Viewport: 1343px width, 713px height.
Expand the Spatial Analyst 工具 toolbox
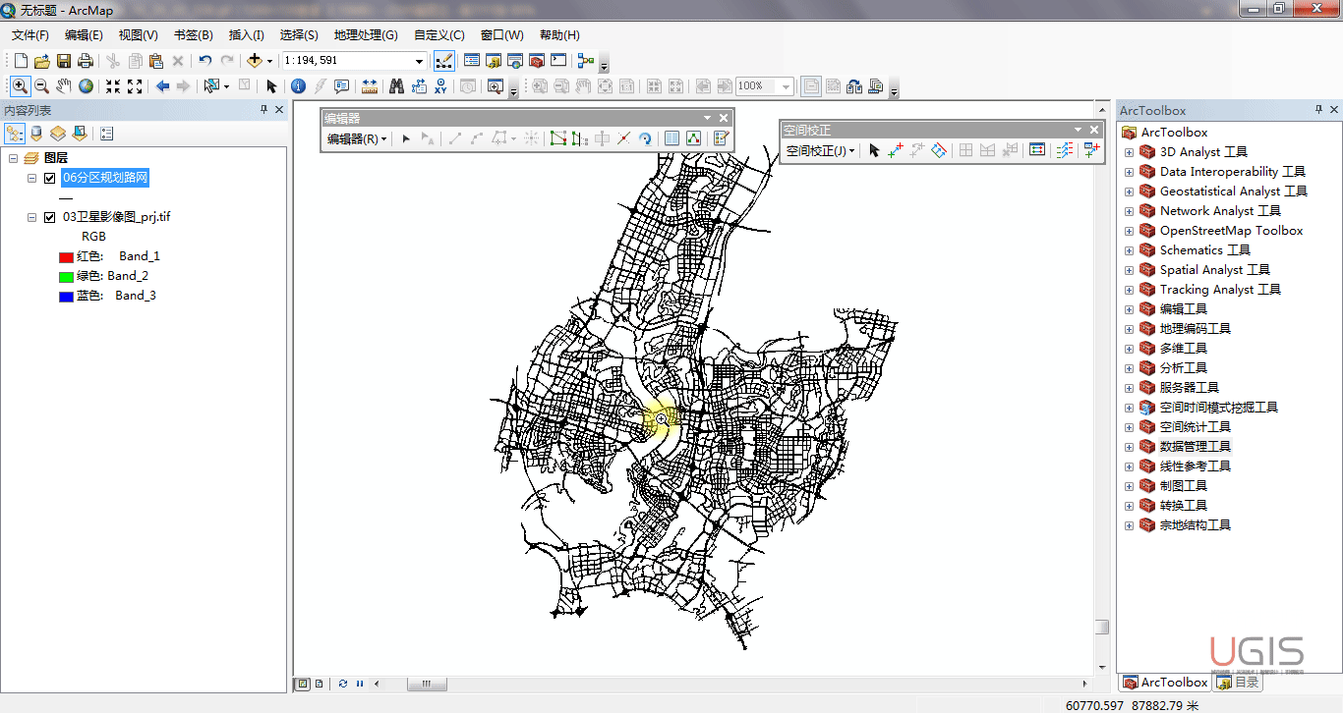tap(1129, 270)
